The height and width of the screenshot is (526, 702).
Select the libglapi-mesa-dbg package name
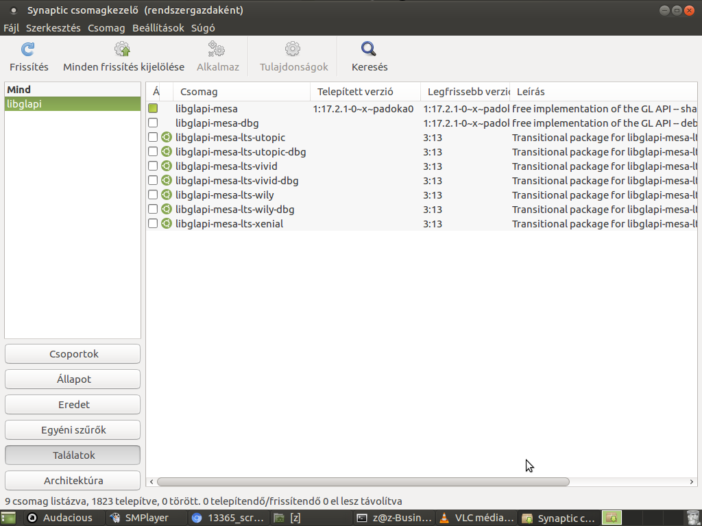click(217, 123)
